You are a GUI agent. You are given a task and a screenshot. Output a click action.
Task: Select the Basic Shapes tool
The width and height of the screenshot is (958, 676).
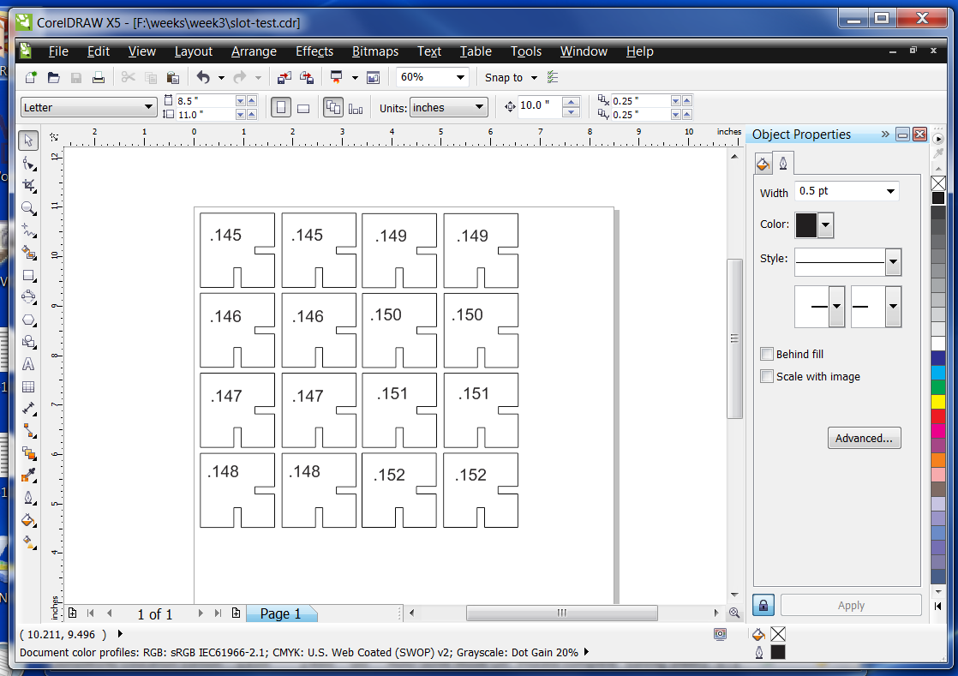click(28, 342)
